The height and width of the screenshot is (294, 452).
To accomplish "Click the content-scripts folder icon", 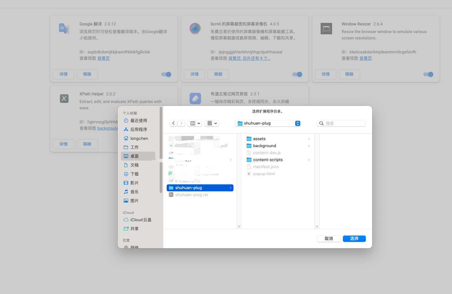I will pos(249,160).
